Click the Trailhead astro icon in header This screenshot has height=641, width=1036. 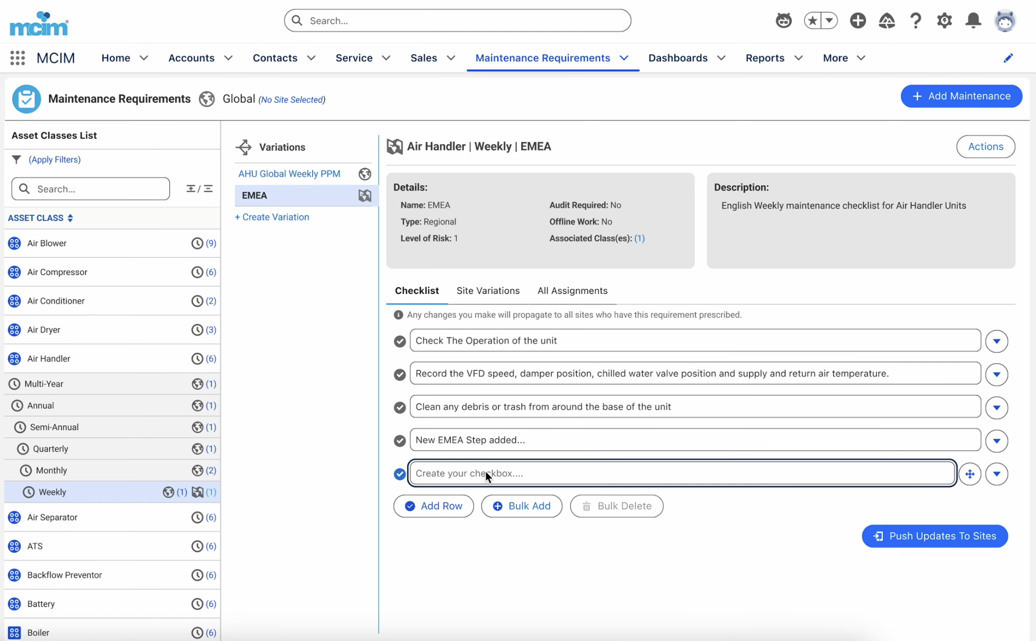tap(783, 21)
